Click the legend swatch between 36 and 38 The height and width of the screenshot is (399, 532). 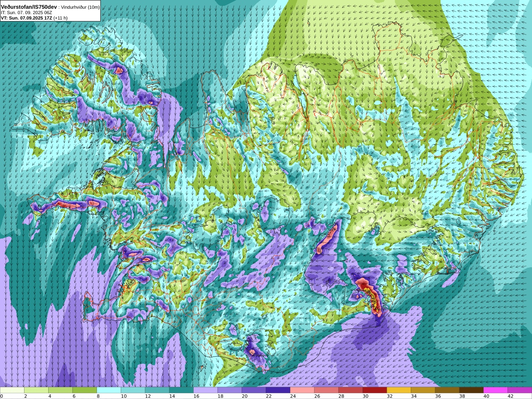point(447,390)
